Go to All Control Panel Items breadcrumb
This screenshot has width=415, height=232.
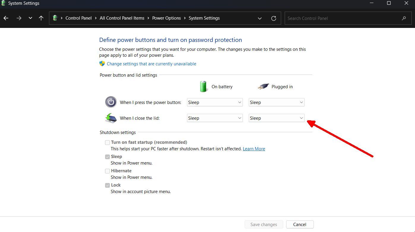click(x=122, y=18)
